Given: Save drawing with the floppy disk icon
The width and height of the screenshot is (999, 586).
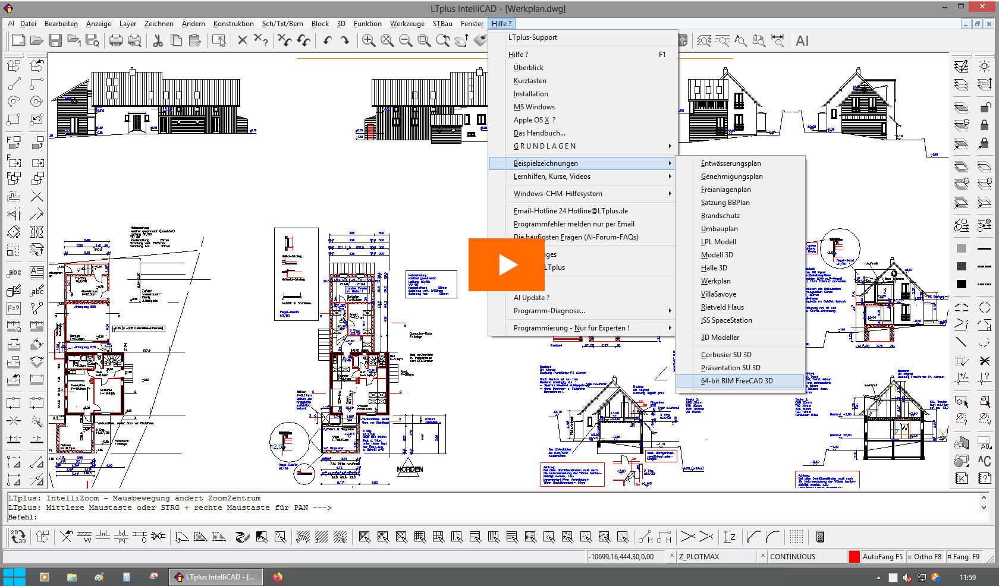Looking at the screenshot, I should [55, 40].
